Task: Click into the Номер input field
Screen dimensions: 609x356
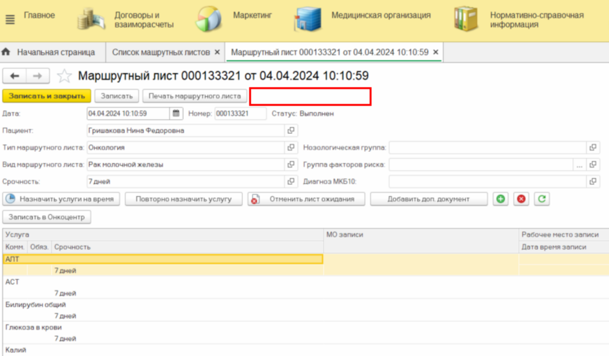Action: (x=240, y=113)
